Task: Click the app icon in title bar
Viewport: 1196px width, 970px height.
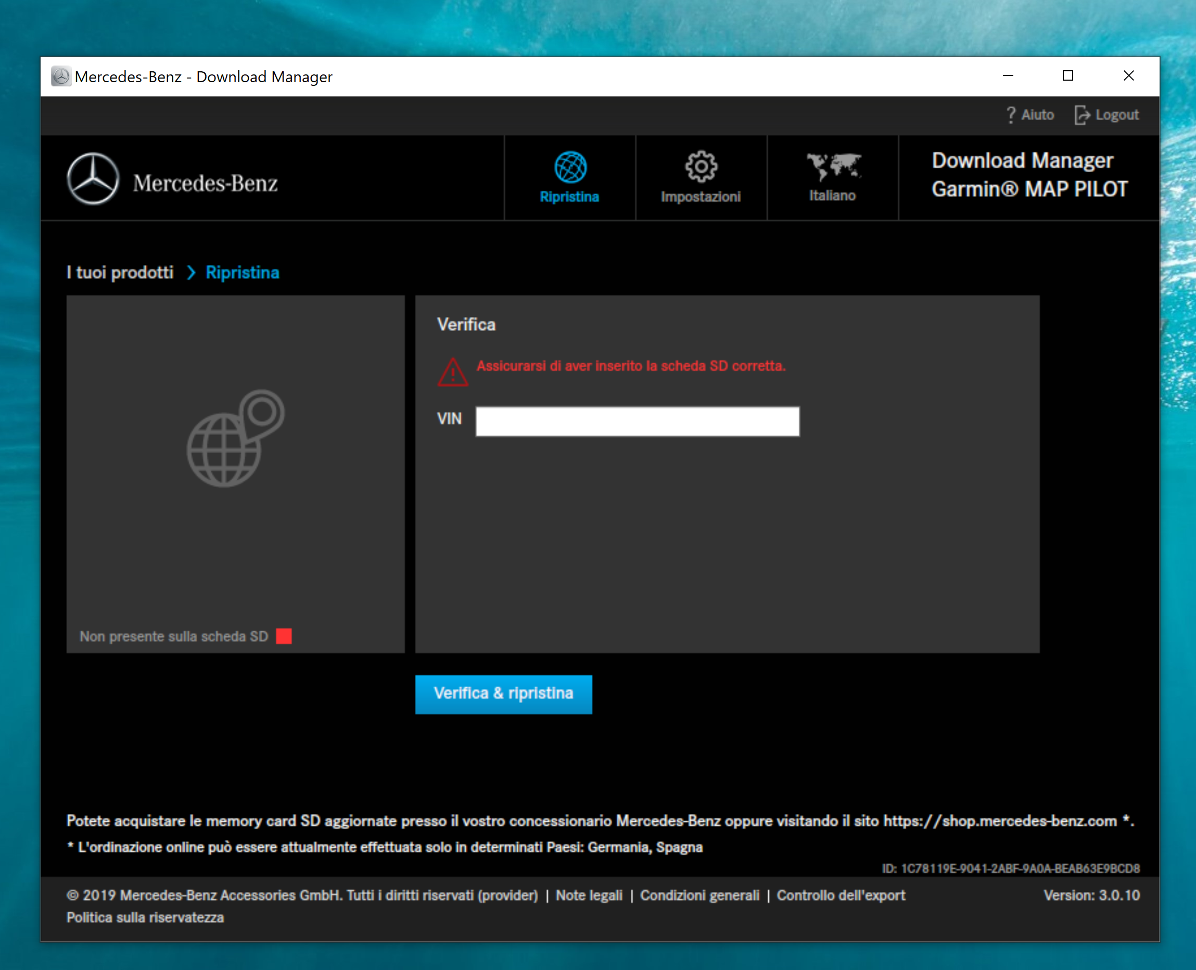Action: pos(60,76)
